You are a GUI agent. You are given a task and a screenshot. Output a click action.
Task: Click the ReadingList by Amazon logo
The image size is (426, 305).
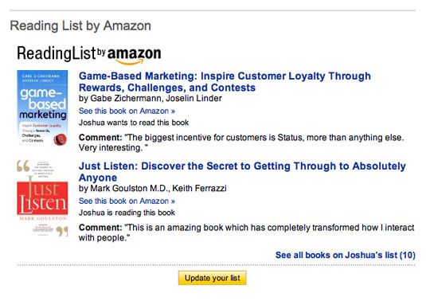(x=89, y=55)
